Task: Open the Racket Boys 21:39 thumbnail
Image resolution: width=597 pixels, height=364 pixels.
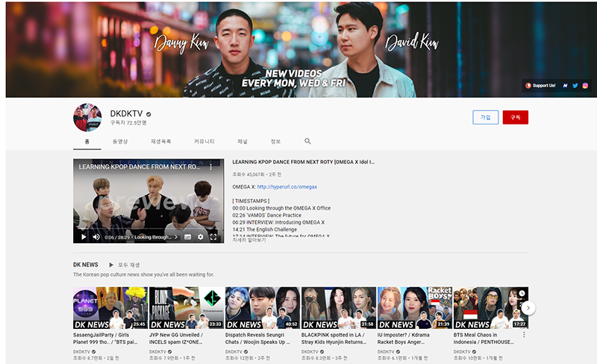Action: pyautogui.click(x=415, y=307)
